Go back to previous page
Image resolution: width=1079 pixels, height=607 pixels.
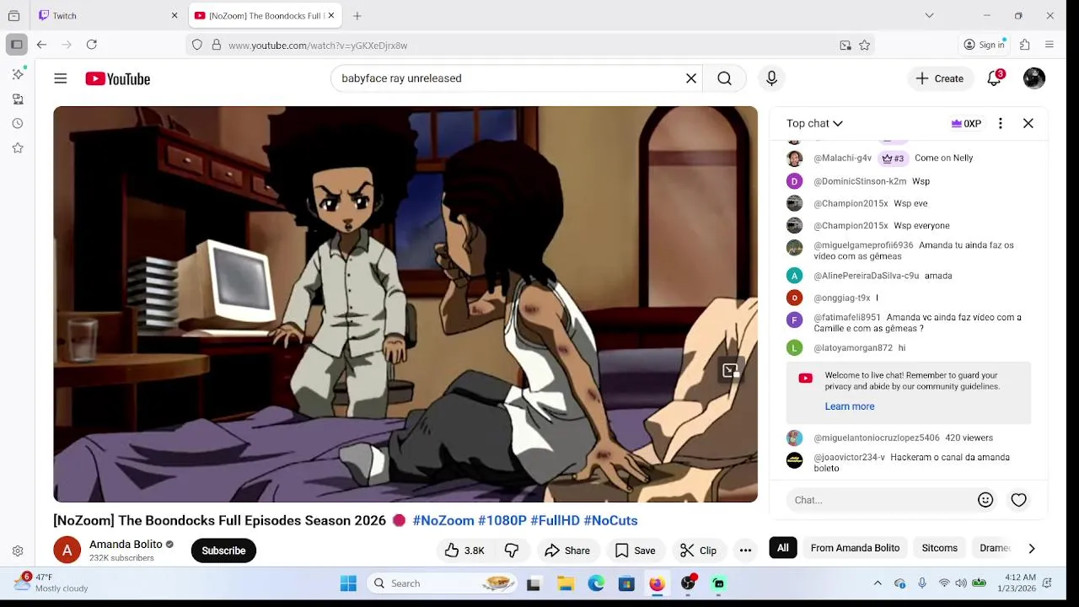(41, 45)
